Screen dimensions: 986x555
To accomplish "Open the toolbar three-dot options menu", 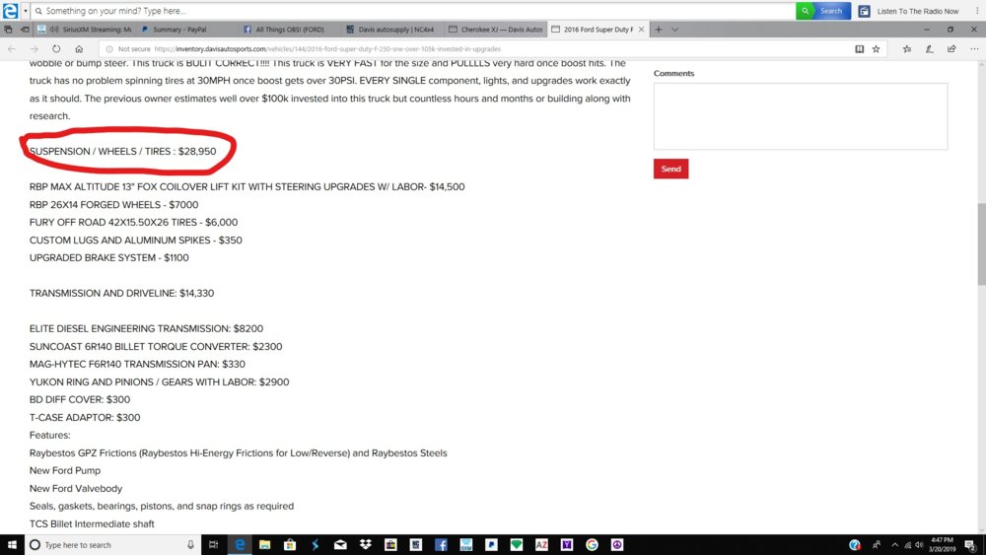I will coord(977,11).
